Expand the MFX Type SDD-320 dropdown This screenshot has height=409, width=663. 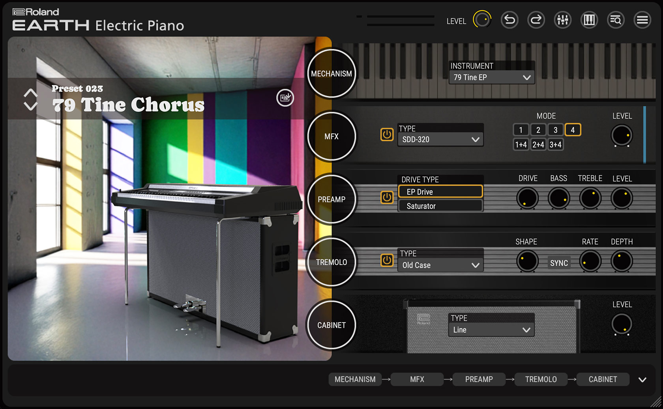440,139
